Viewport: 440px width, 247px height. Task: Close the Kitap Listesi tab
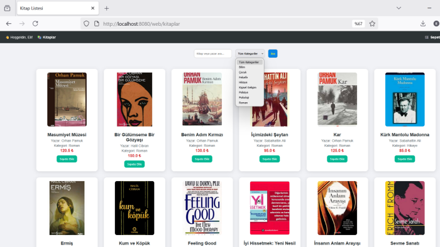92,8
